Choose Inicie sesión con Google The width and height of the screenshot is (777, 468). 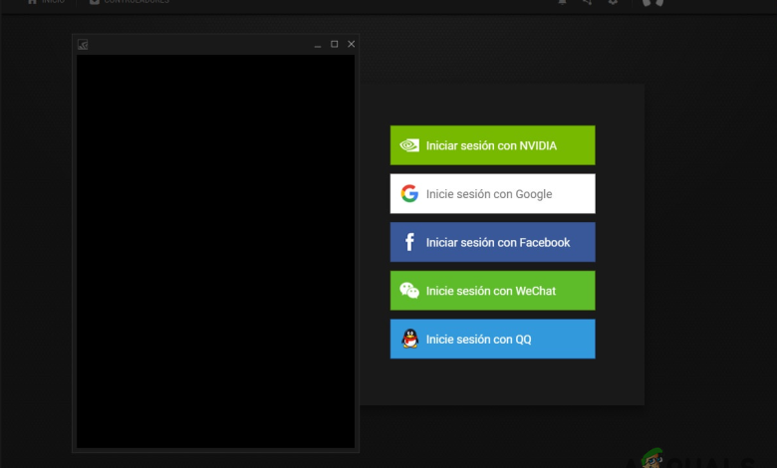[492, 193]
